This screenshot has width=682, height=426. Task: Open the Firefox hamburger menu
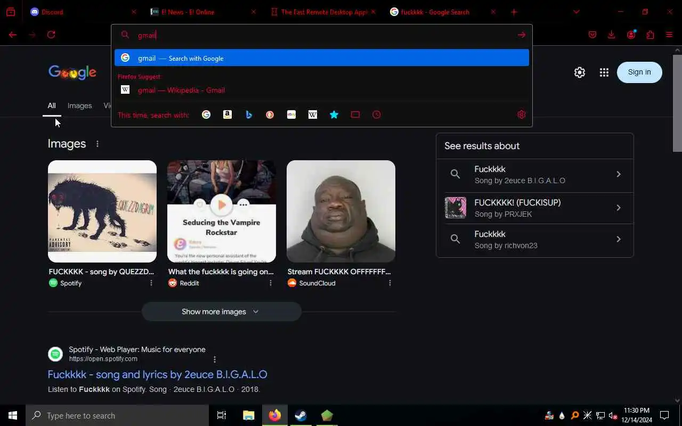pyautogui.click(x=669, y=35)
